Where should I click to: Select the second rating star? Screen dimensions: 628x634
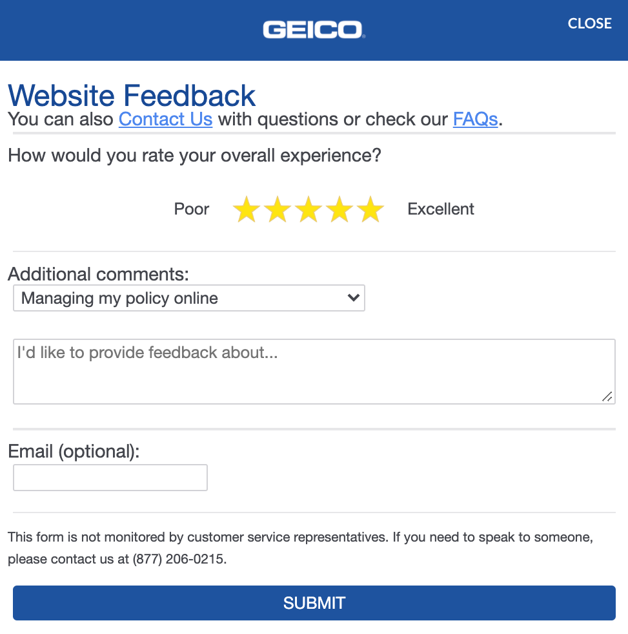278,210
